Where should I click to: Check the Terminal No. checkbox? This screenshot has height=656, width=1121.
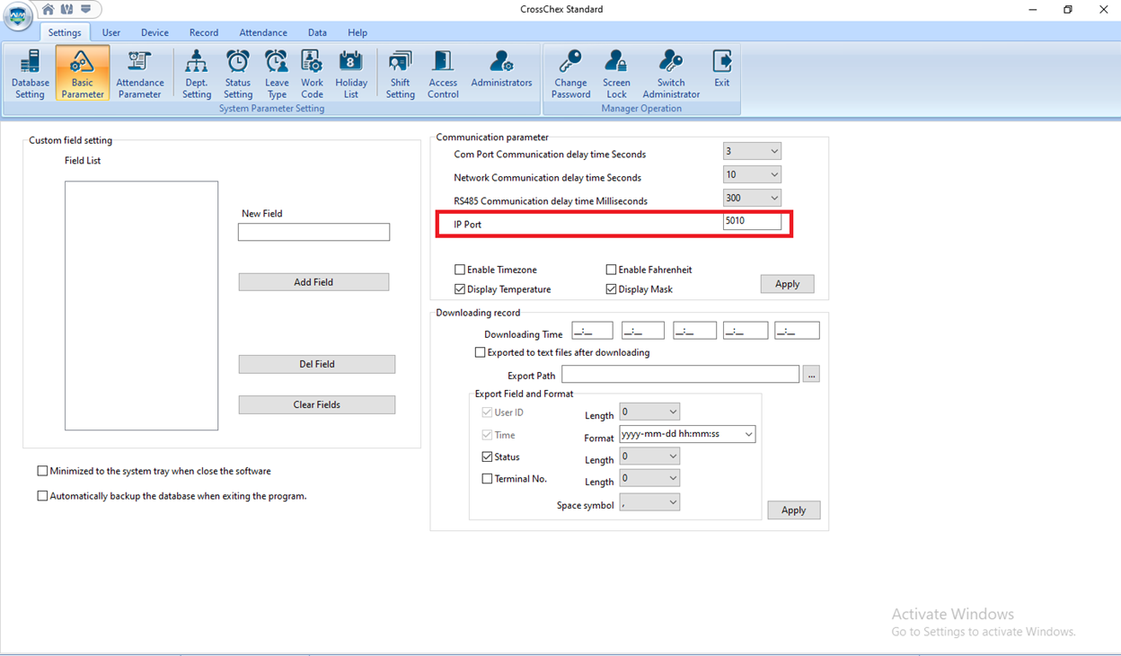pyautogui.click(x=487, y=479)
